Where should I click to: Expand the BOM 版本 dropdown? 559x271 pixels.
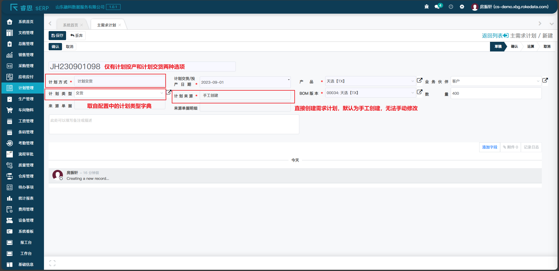click(412, 93)
